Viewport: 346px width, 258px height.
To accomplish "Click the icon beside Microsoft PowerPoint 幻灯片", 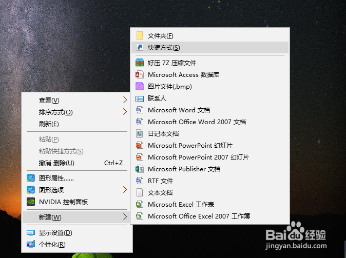I will pos(140,145).
